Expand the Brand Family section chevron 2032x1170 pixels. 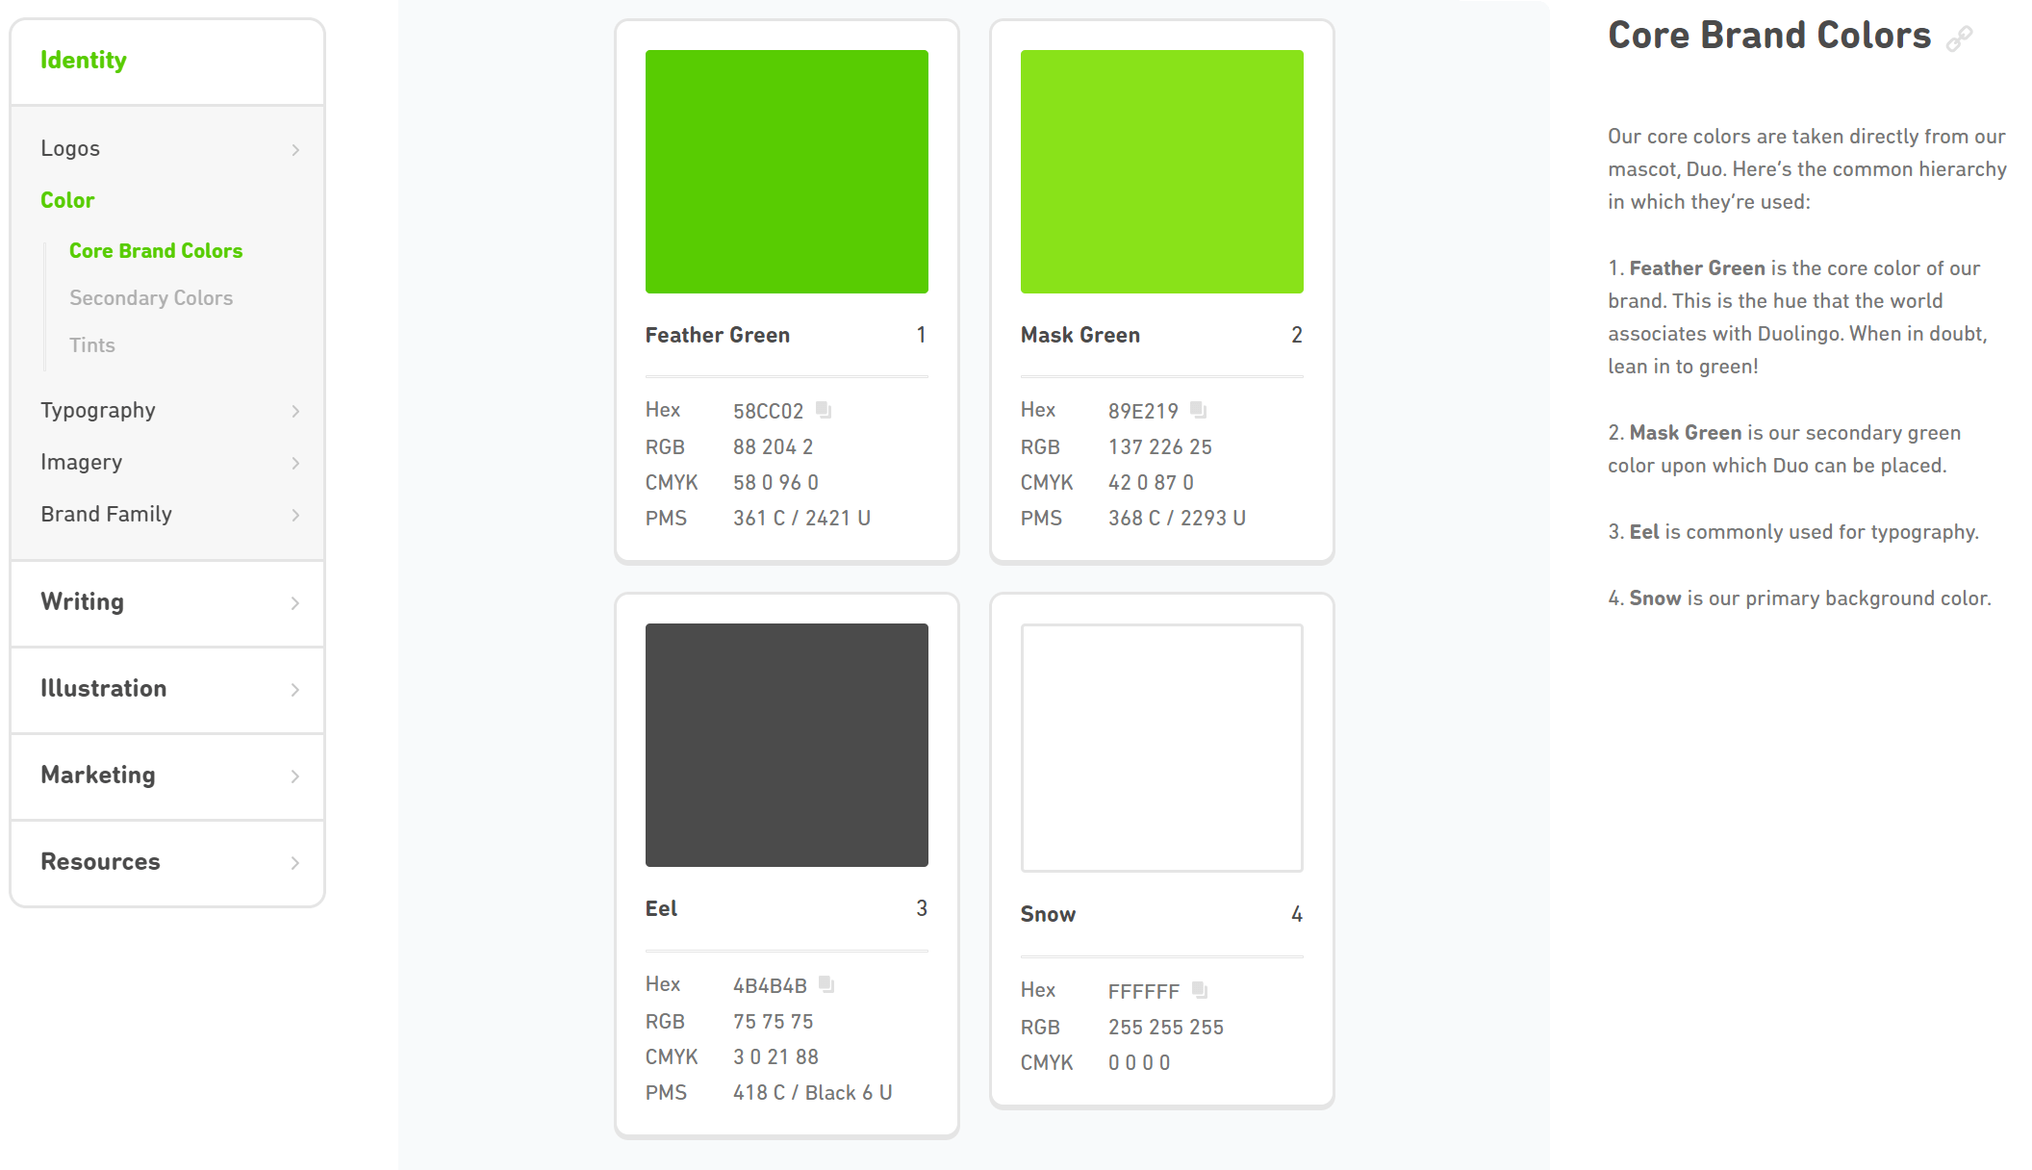(295, 515)
